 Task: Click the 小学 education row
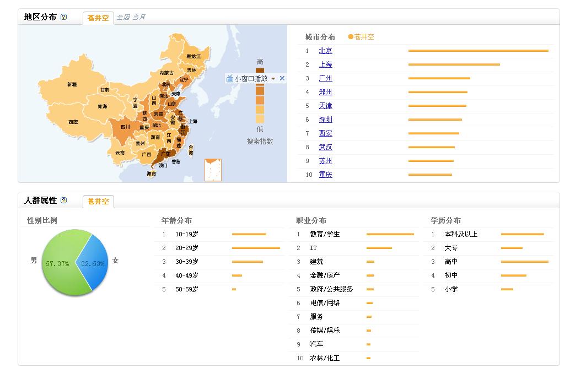(489, 289)
